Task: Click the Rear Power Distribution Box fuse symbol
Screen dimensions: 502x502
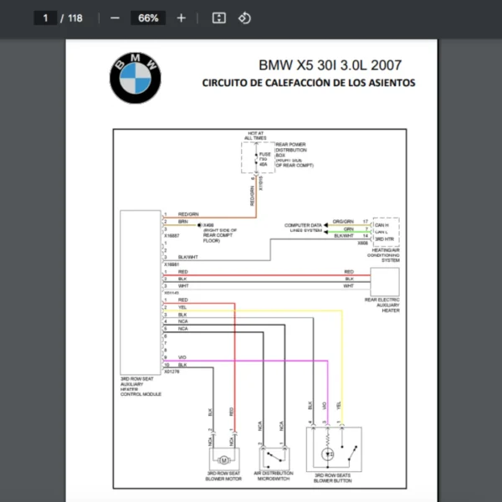Action: [x=256, y=157]
